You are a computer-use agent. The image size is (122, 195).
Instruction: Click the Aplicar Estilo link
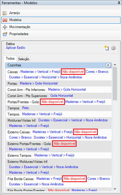click(15, 48)
